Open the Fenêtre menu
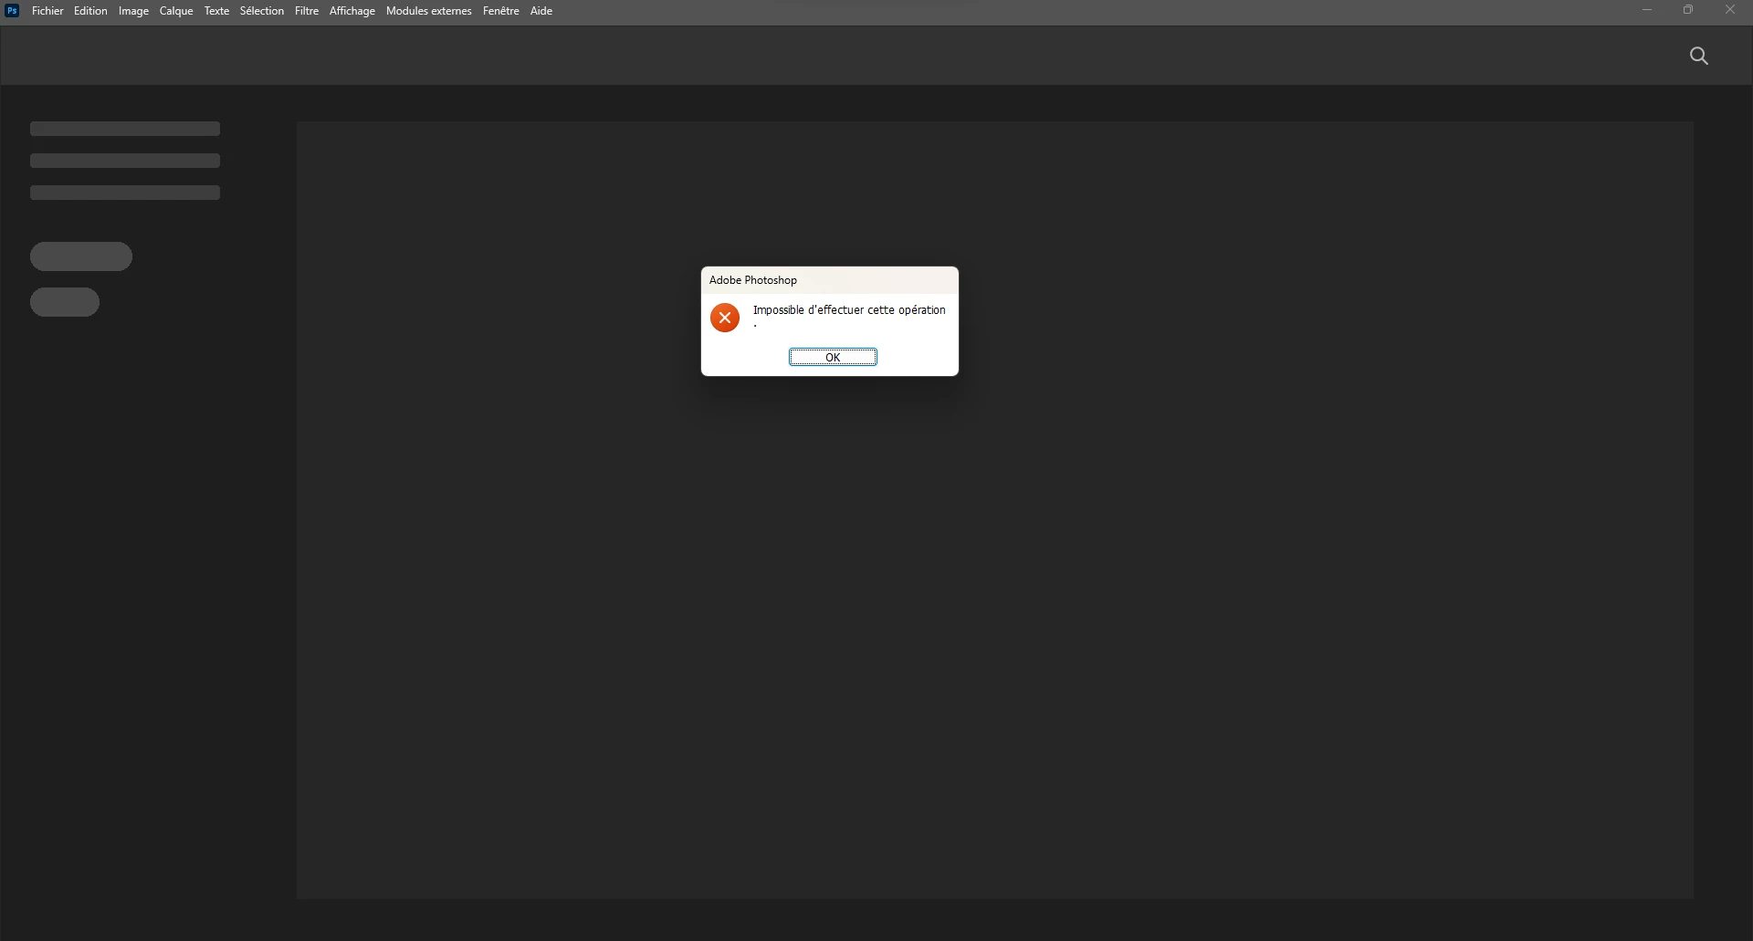Image resolution: width=1753 pixels, height=941 pixels. pos(501,11)
